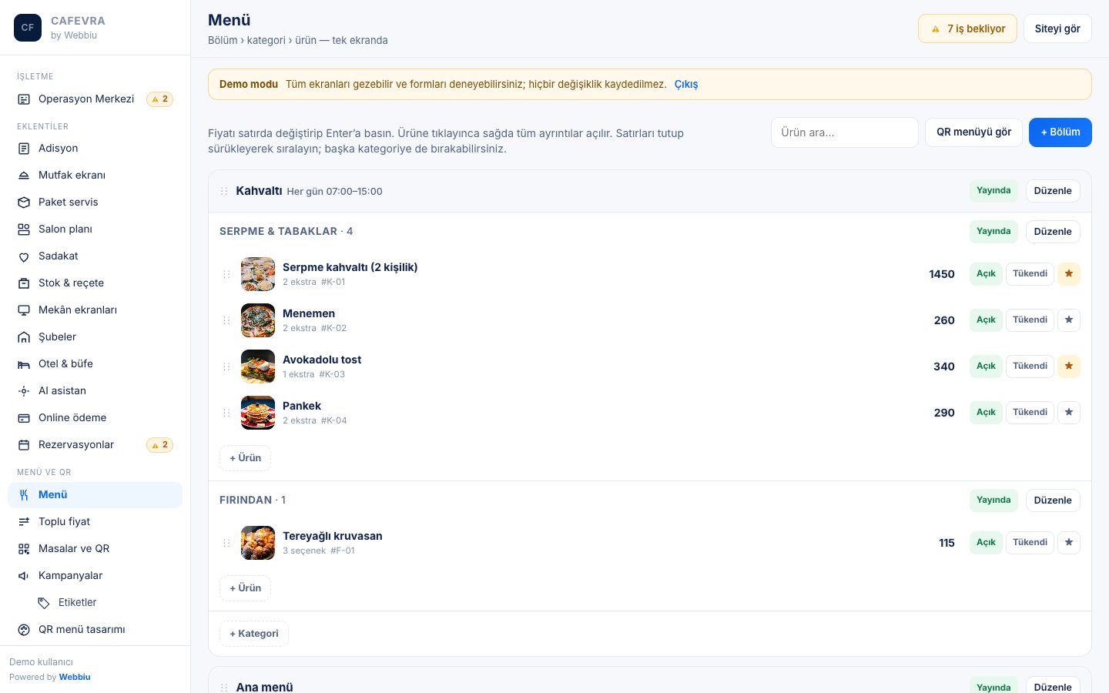
Task: Click the Webbiu link in footer
Action: 75,678
